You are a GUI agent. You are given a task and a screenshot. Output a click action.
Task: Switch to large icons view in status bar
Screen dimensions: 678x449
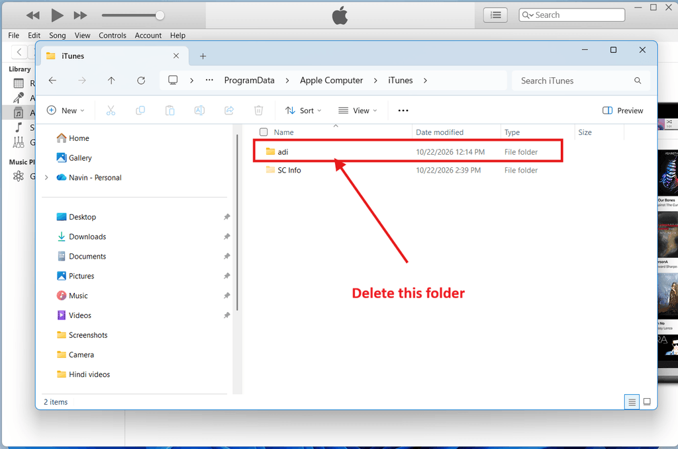647,402
